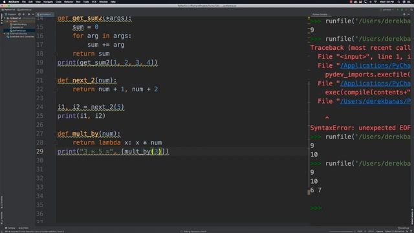This screenshot has height=233, width=414.
Task: Hide the Python Console panel
Action: coord(409,14)
